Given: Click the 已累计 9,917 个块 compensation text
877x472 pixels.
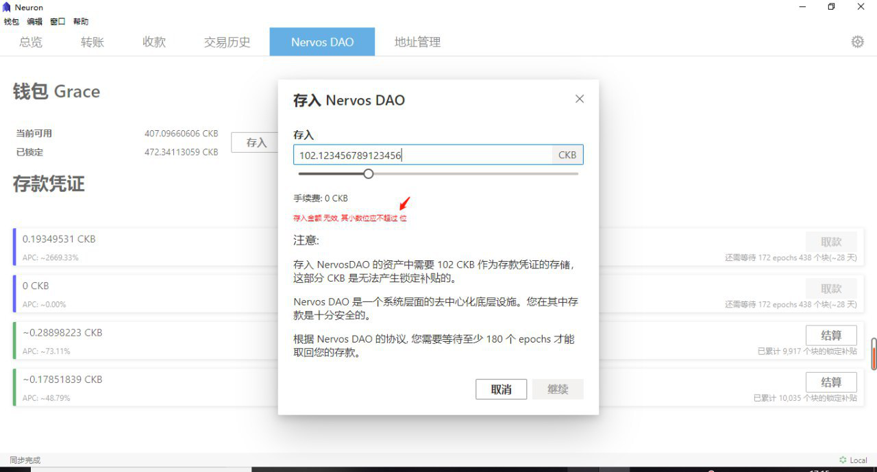Looking at the screenshot, I should coord(807,351).
